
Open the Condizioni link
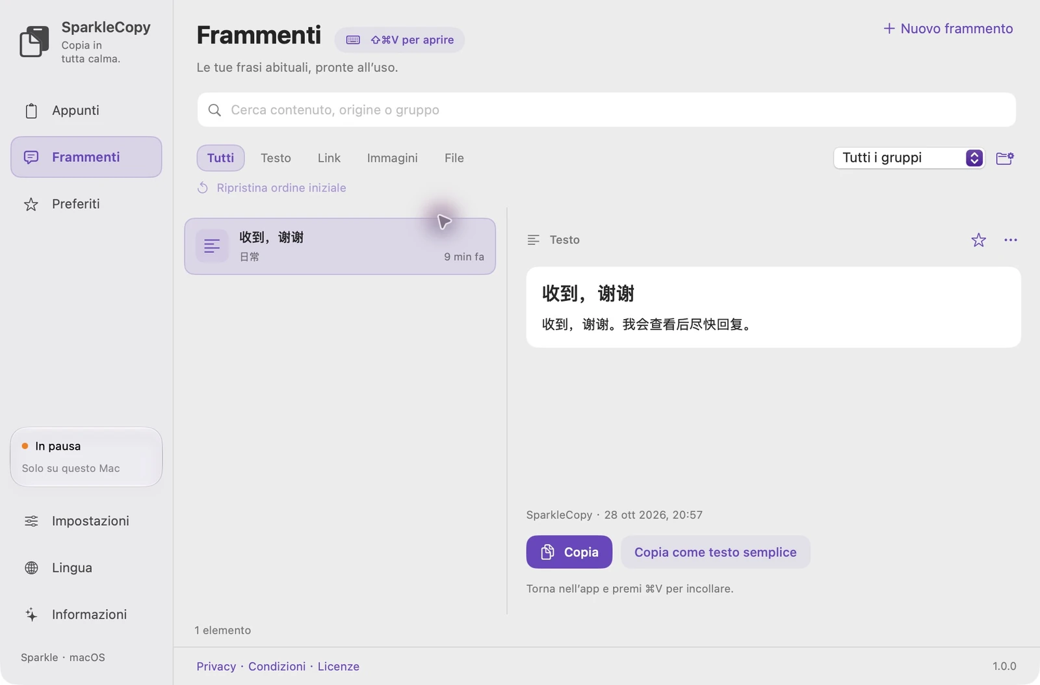[277, 666]
